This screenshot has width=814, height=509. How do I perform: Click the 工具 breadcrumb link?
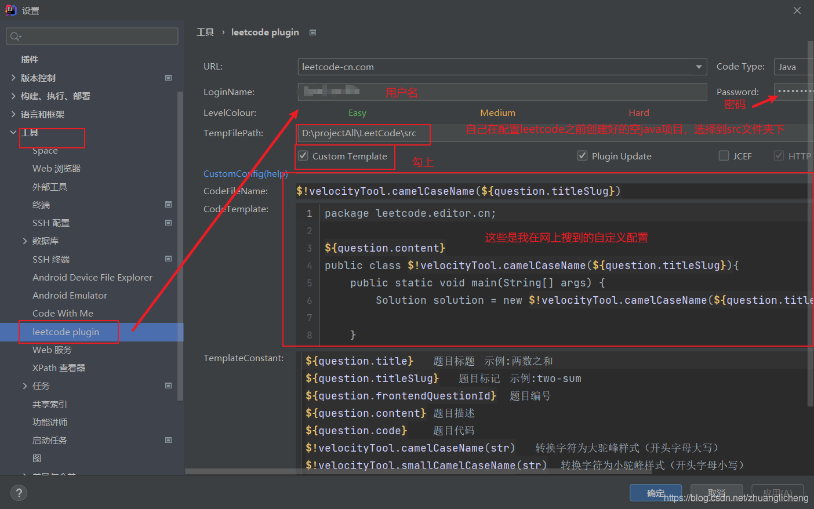(x=205, y=32)
